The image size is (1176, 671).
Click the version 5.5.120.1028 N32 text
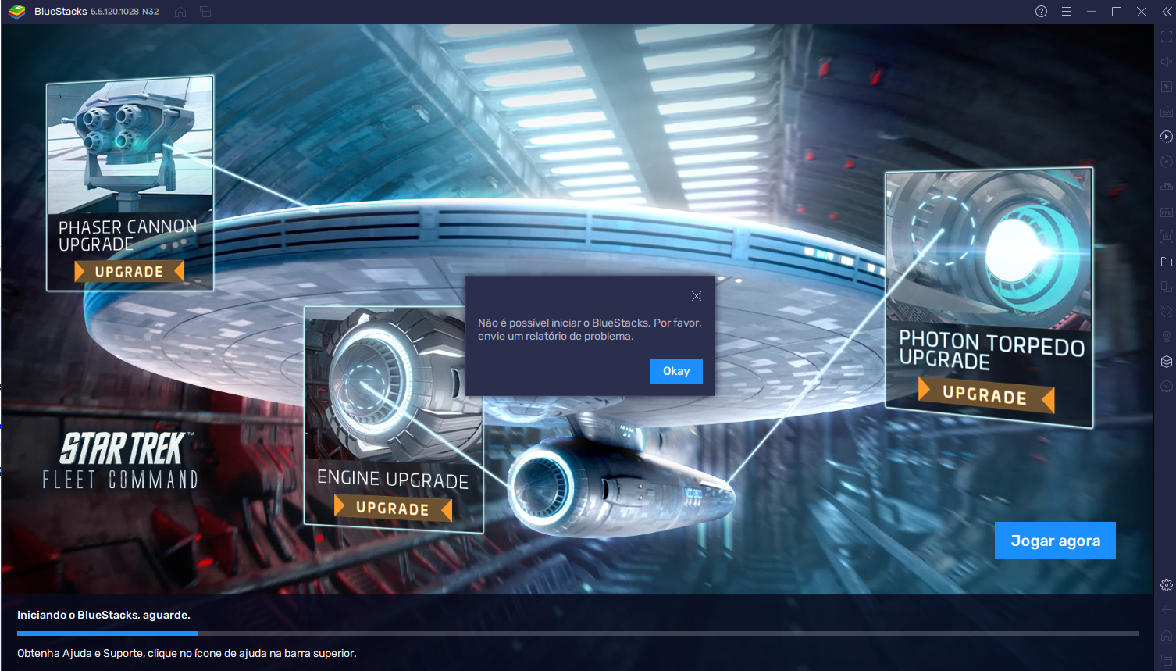pos(125,12)
